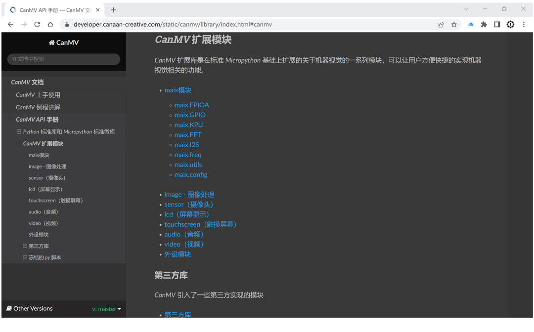Screen dimensions: 534x332
Task: Follow touchscreen（触摸屏幕）content link
Action: (x=201, y=224)
